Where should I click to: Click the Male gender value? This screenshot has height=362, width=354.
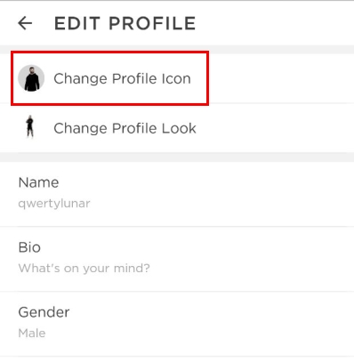[x=32, y=334]
